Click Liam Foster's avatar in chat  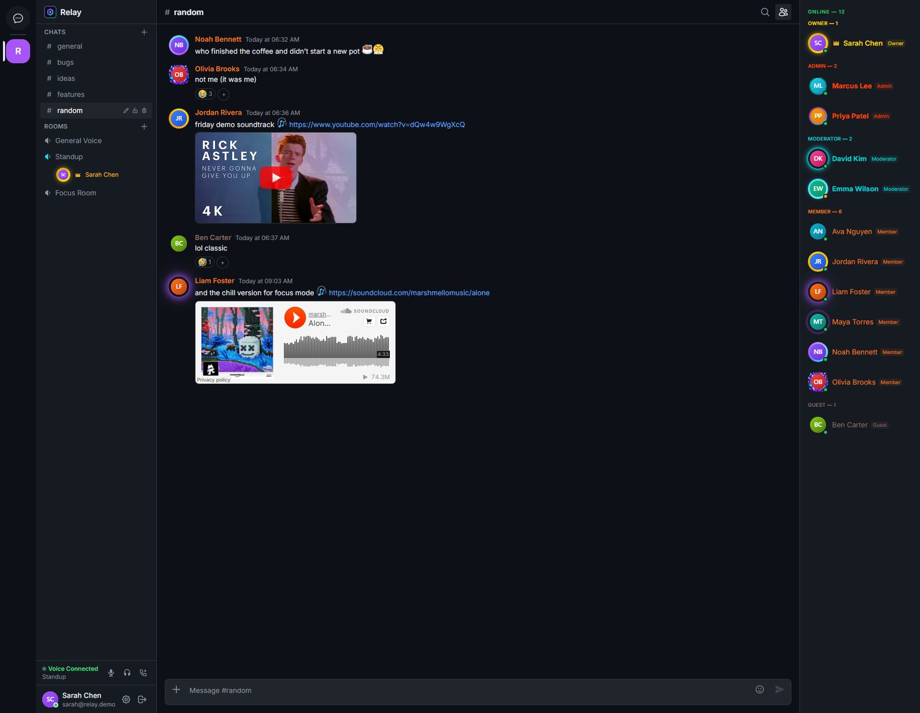click(179, 287)
